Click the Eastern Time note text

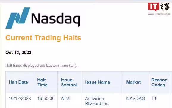click(x=41, y=66)
